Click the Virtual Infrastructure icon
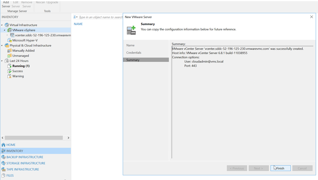Image resolution: width=318 pixels, height=180 pixels. click(7, 25)
